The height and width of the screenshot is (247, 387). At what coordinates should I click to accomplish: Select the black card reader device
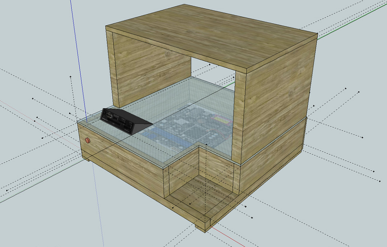[x=126, y=121]
